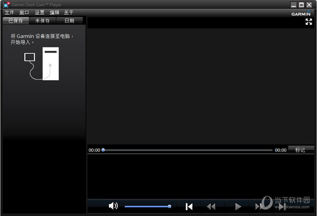
Task: Open the 文件 menu
Action: pos(10,13)
